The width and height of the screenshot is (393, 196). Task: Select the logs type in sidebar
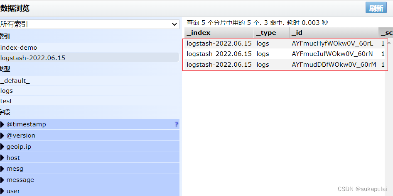[x=89, y=91]
